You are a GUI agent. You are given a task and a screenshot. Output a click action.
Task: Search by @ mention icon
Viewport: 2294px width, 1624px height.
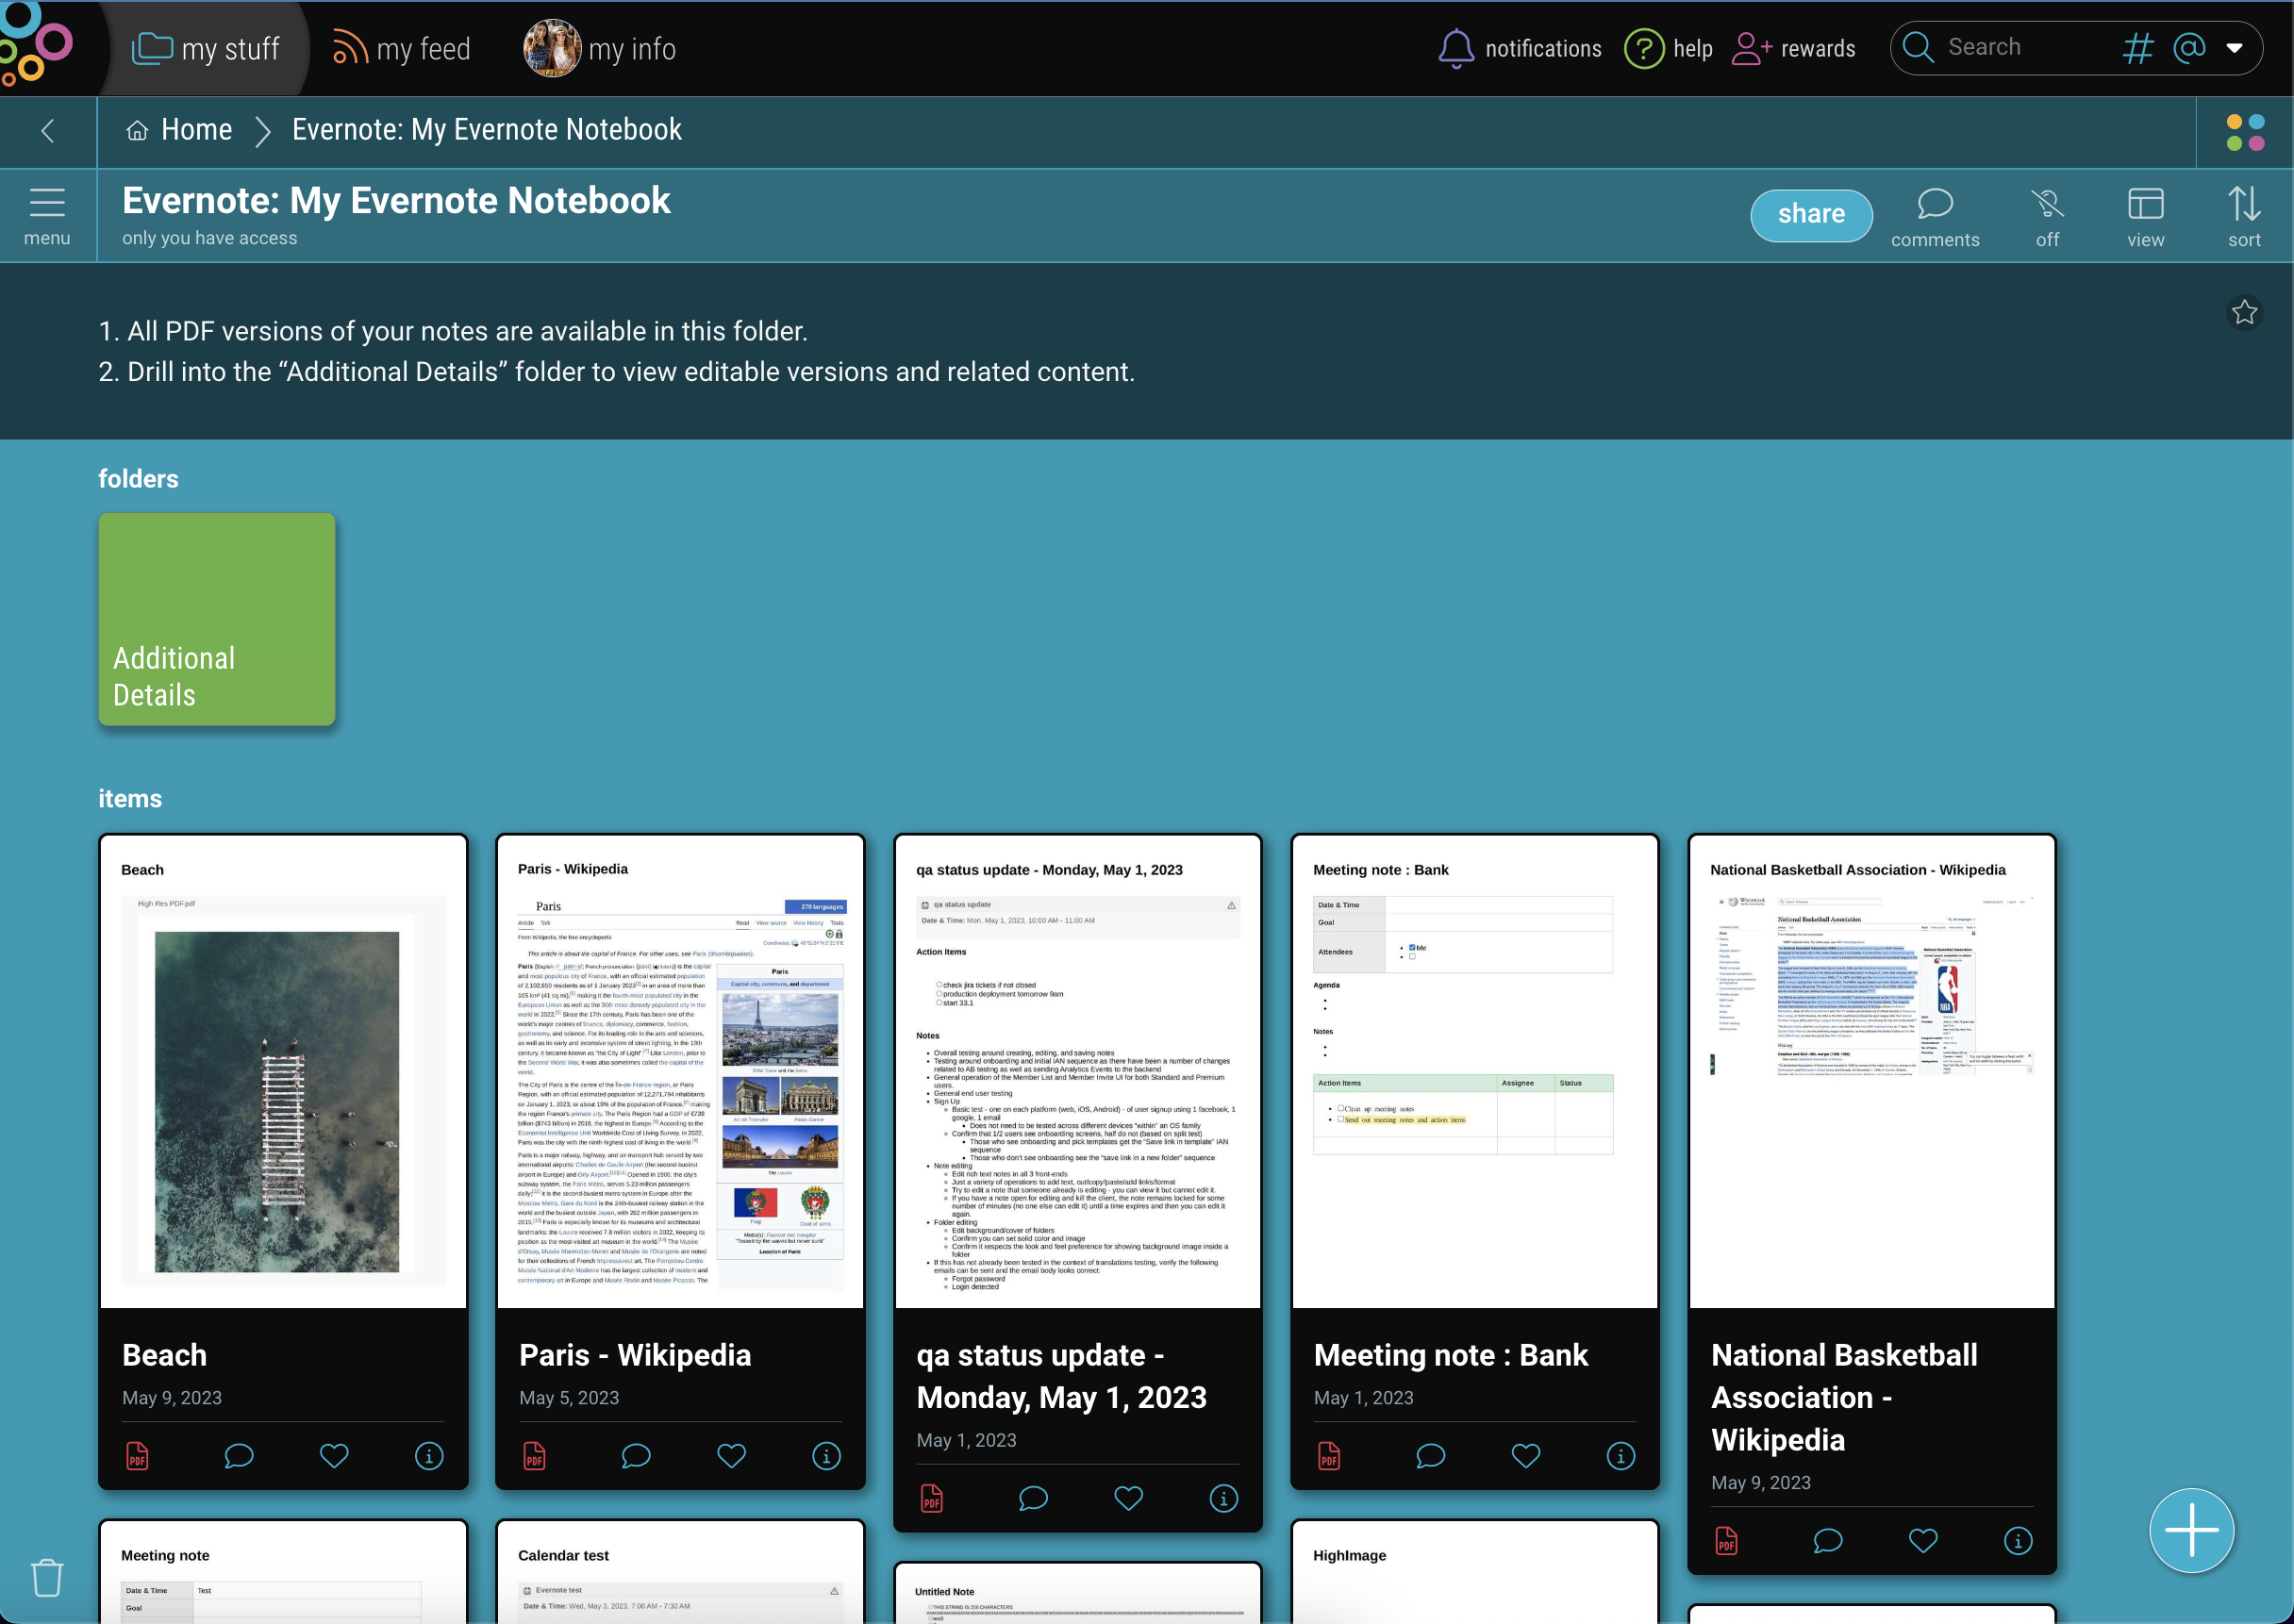(x=2189, y=48)
